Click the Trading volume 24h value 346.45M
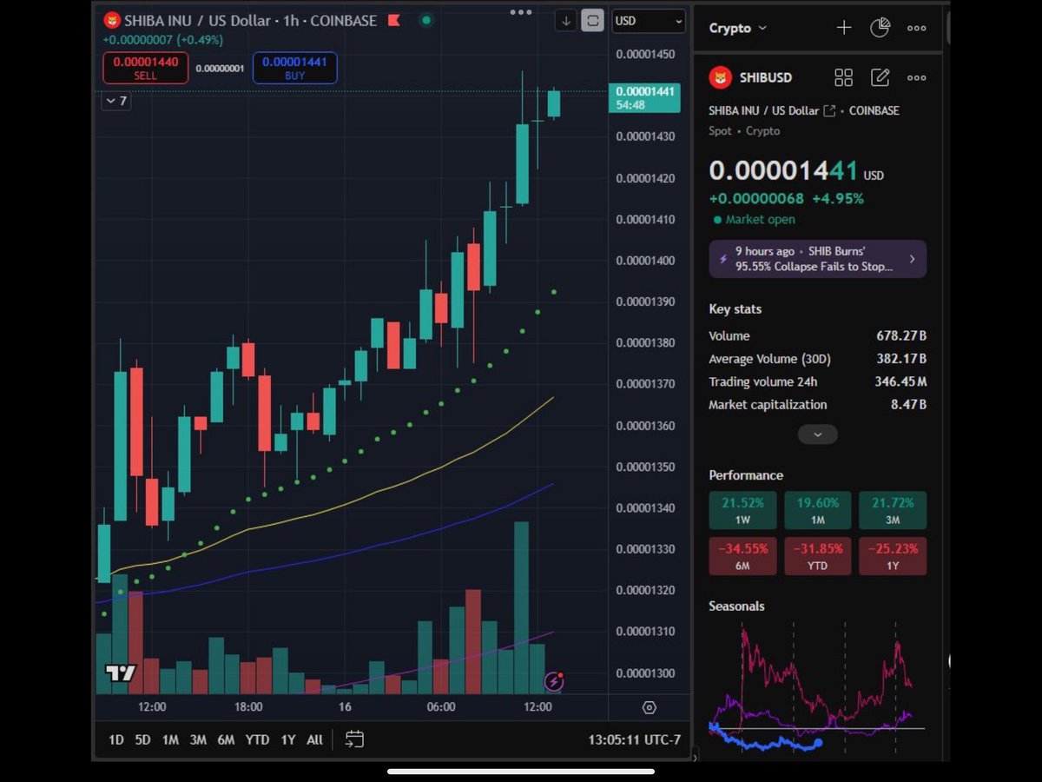This screenshot has height=782, width=1042. pyautogui.click(x=900, y=381)
